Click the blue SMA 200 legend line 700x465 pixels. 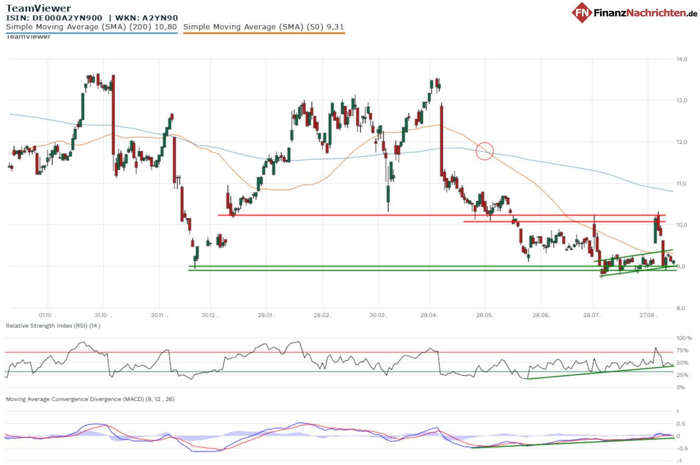pos(91,33)
